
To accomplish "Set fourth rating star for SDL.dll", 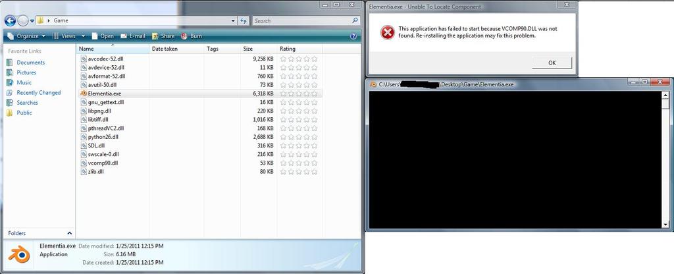I will (307, 146).
